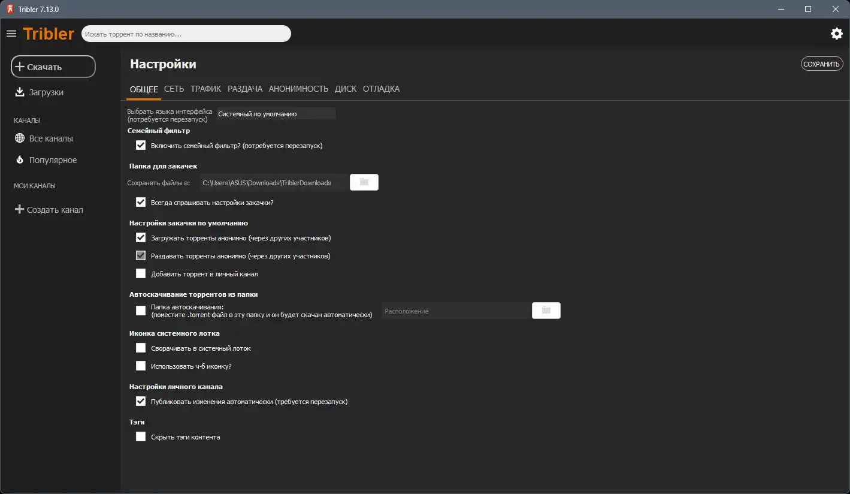Viewport: 850px width, 494px height.
Task: Toggle Всегда спрашивать настройки закачки checkbox
Action: click(x=141, y=202)
